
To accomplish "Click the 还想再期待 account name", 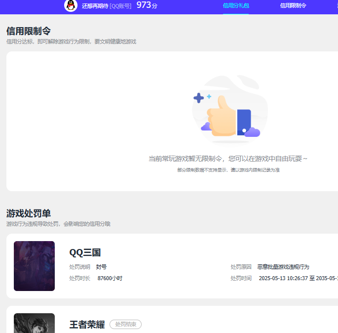I will pyautogui.click(x=95, y=6).
